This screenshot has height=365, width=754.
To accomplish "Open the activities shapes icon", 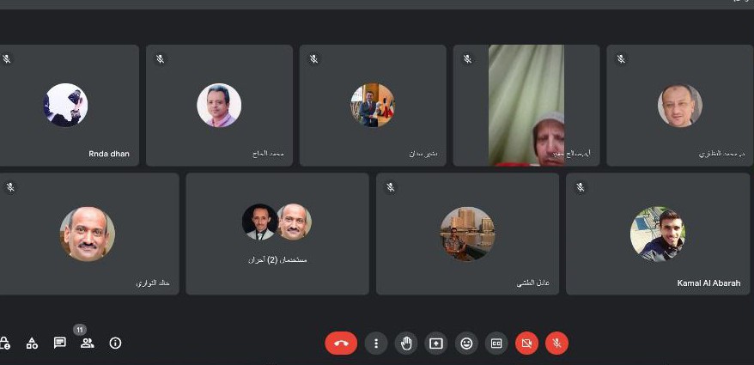I will pos(32,344).
